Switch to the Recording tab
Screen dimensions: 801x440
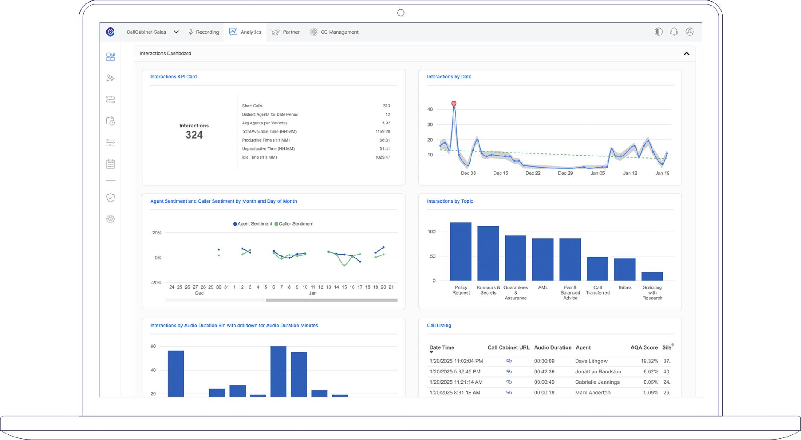(x=204, y=32)
